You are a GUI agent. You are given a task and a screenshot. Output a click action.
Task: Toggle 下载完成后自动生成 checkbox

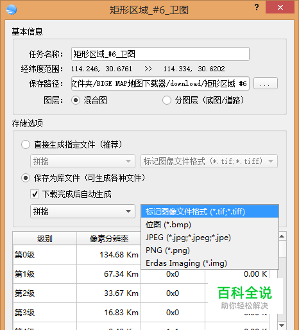(35, 194)
